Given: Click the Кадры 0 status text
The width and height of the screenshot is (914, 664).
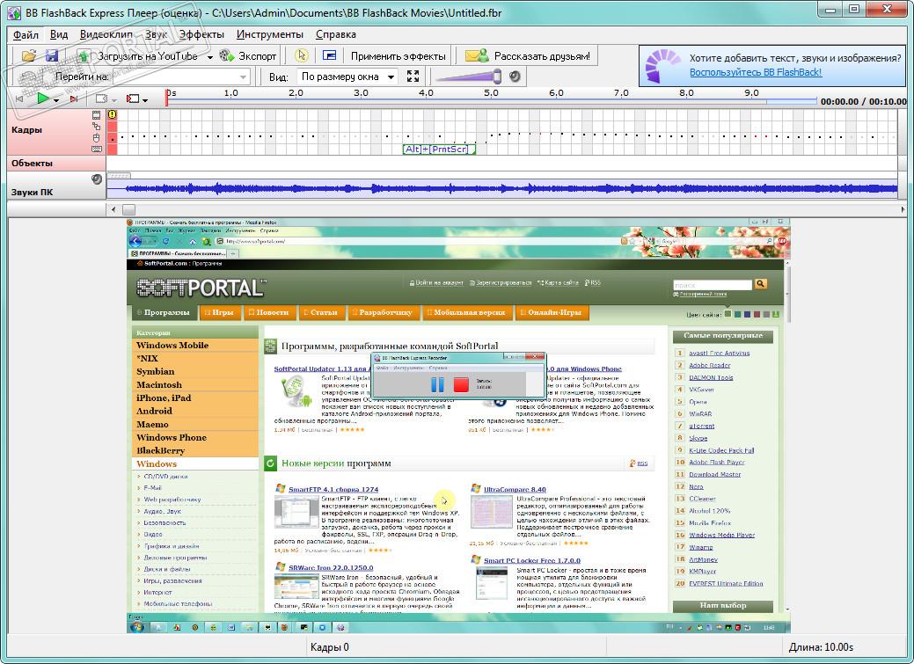Looking at the screenshot, I should (x=329, y=647).
